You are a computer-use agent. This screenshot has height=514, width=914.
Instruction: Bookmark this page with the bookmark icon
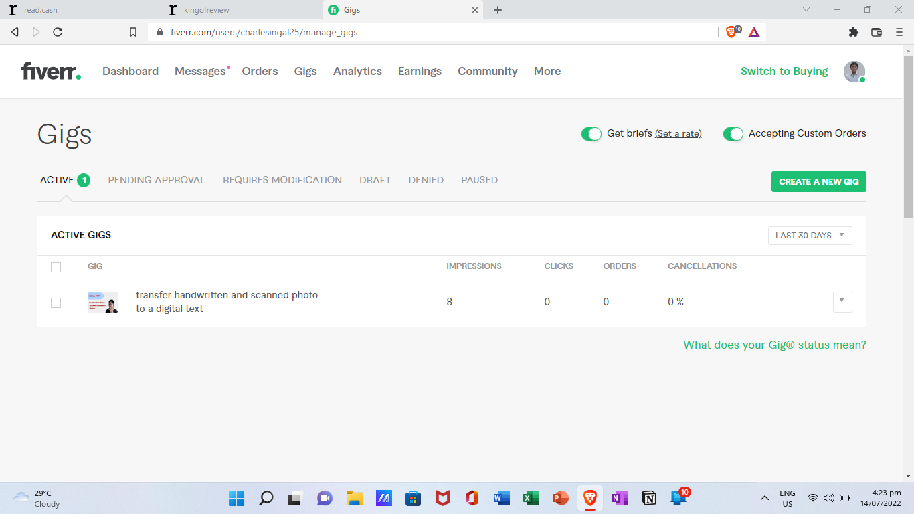pyautogui.click(x=133, y=32)
